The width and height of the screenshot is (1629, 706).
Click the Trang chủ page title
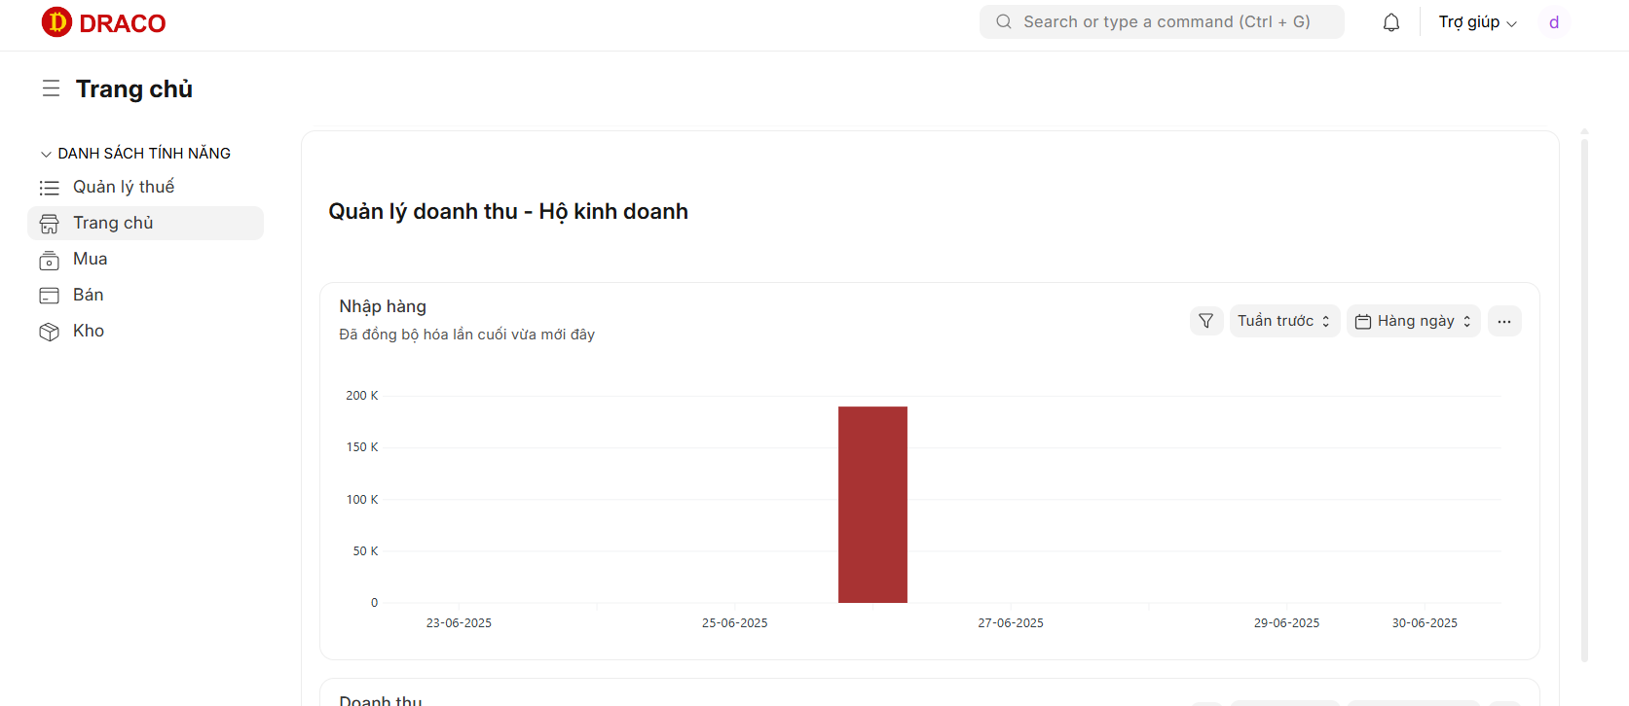coord(134,88)
